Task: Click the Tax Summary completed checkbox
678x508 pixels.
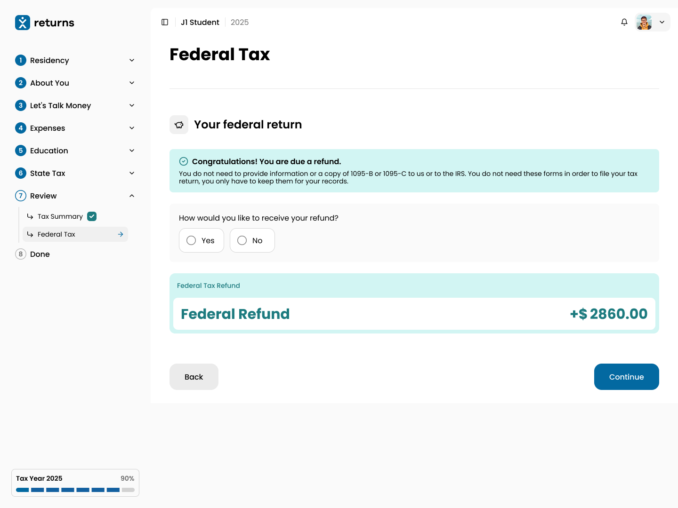Action: 92,216
